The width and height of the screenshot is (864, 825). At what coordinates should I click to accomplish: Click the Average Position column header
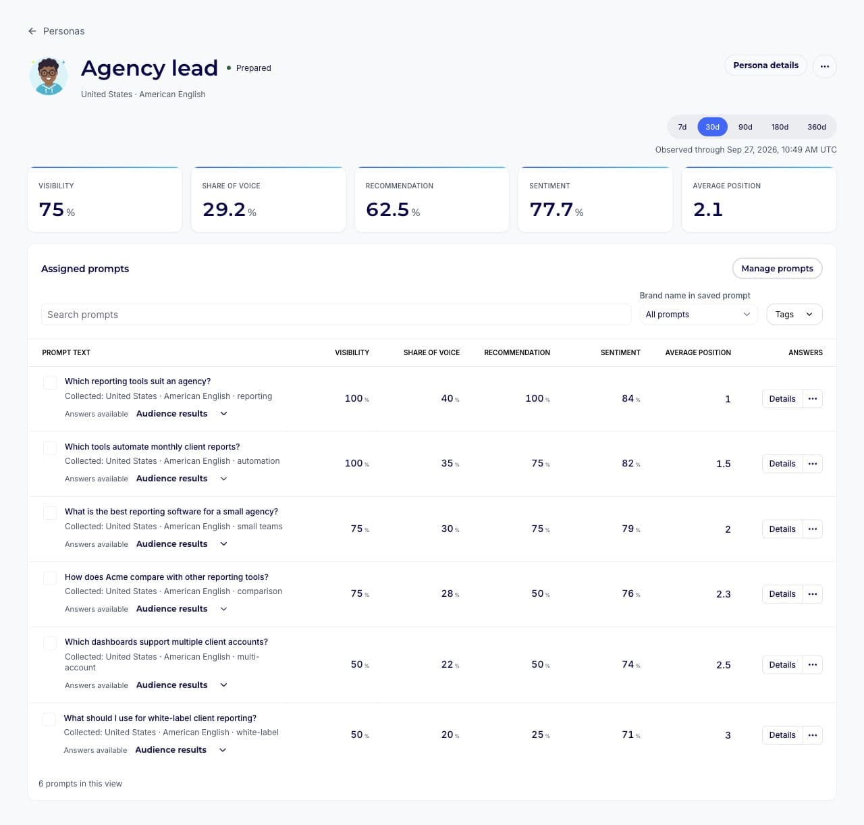pos(698,352)
